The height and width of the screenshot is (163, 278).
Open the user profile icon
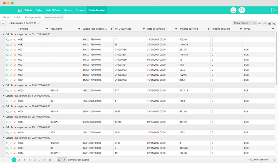click(x=233, y=10)
